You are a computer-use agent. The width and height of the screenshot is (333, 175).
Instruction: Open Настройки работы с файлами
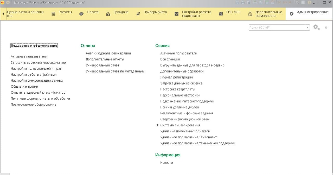34,74
